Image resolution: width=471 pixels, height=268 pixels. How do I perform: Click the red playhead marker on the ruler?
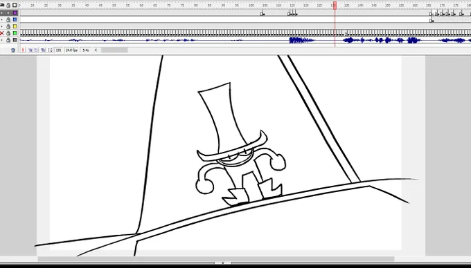[335, 5]
